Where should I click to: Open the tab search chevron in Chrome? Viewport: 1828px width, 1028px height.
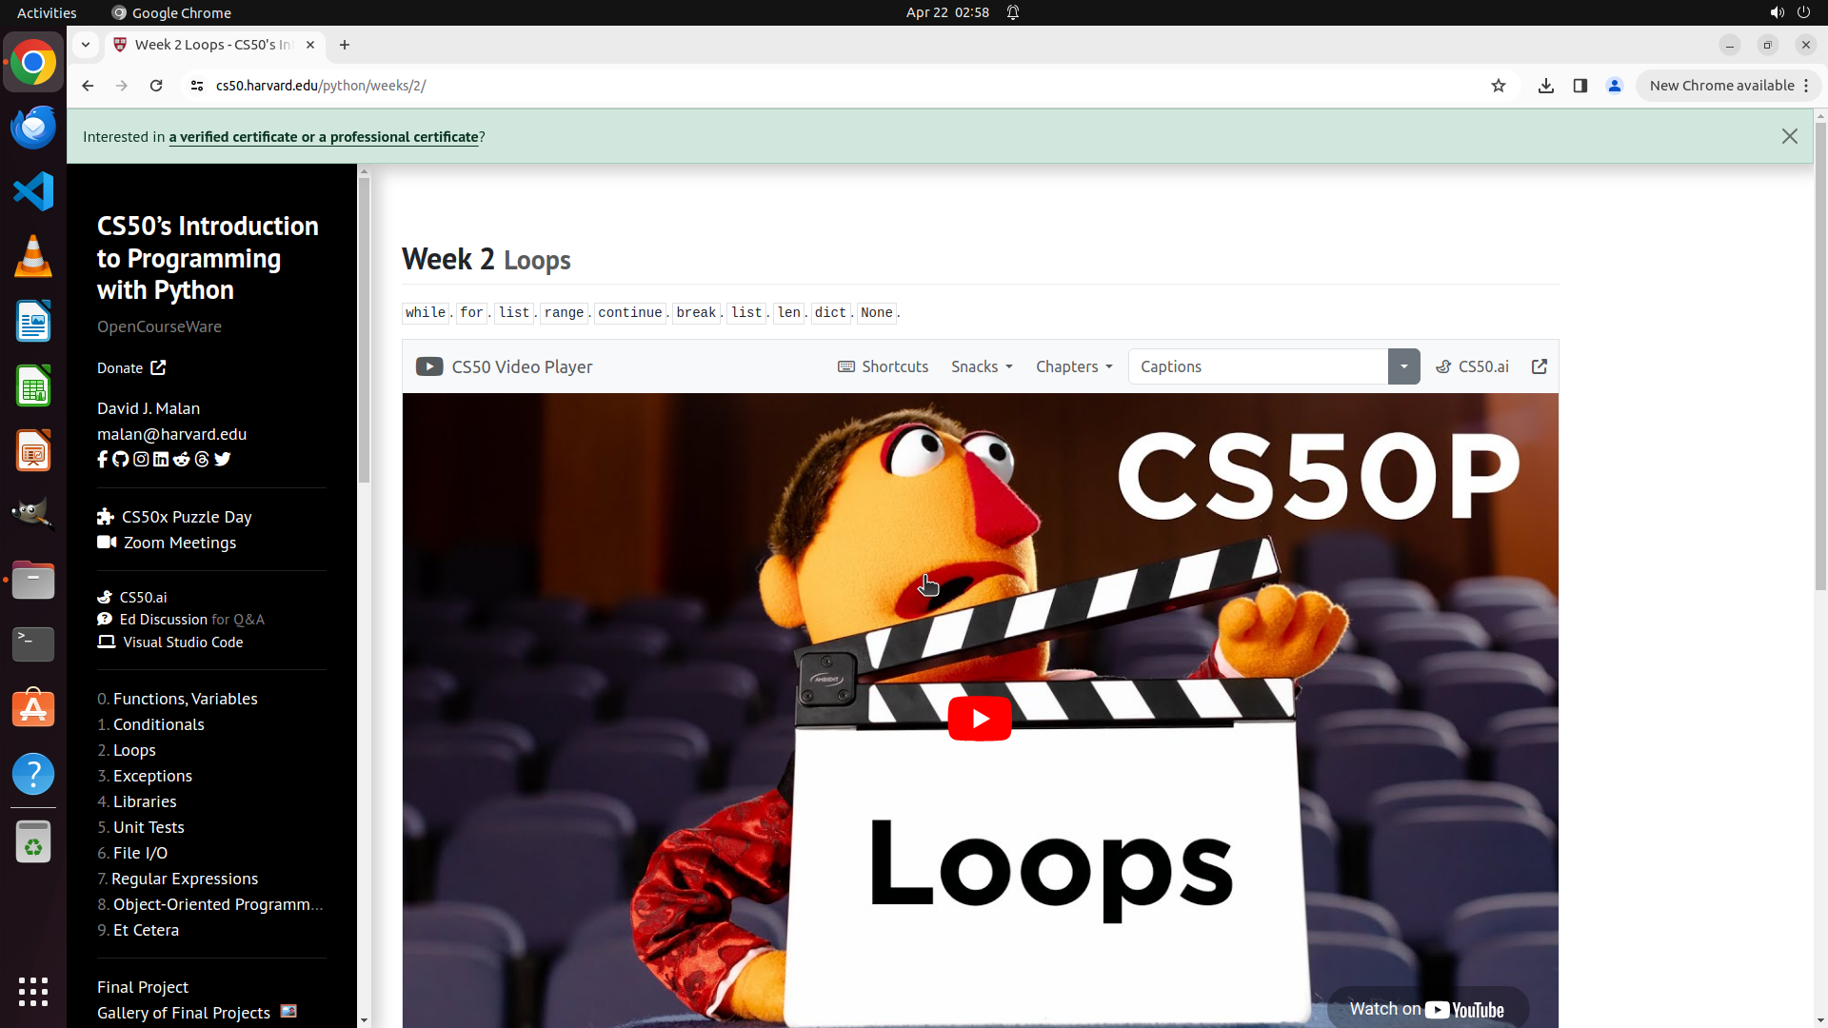click(86, 45)
